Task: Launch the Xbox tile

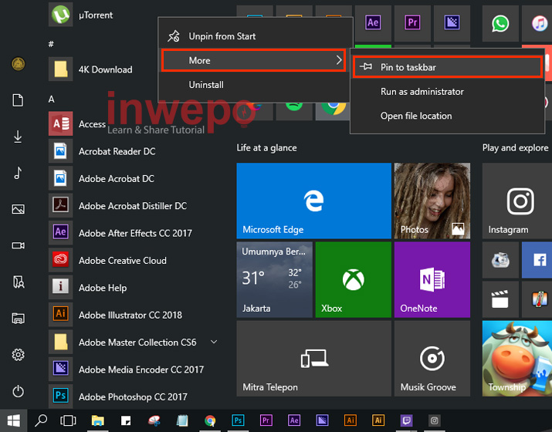Action: tap(353, 279)
